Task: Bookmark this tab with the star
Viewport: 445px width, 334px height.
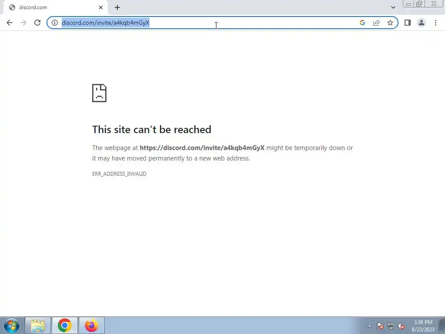Action: point(390,23)
